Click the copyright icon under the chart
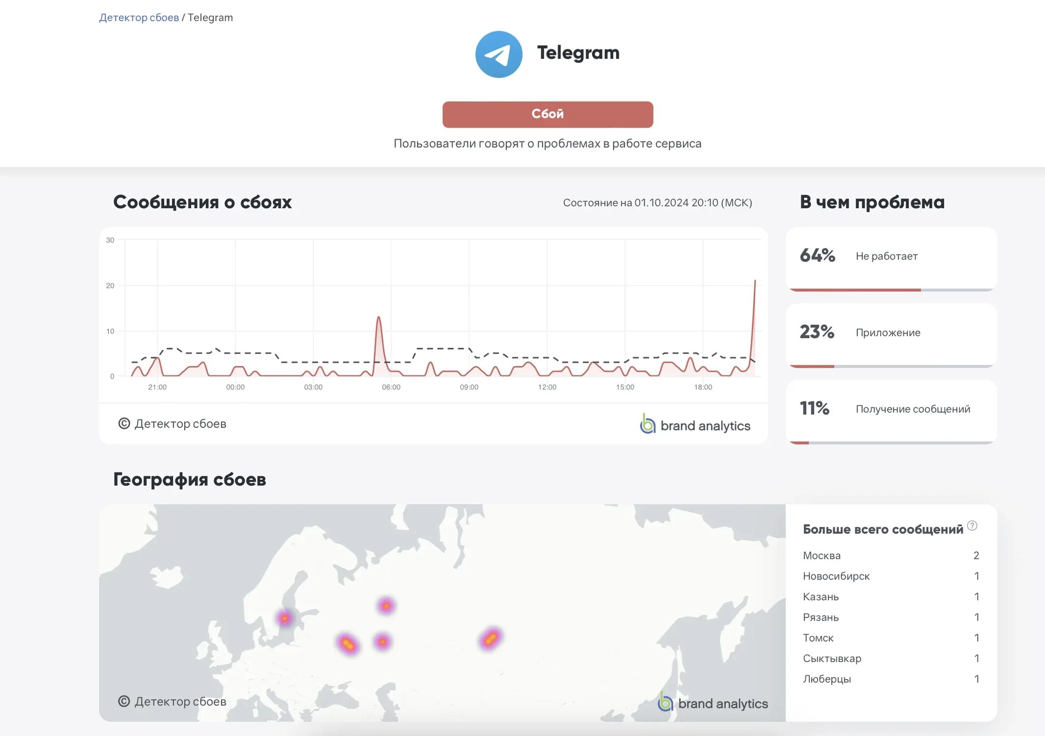 (x=124, y=423)
